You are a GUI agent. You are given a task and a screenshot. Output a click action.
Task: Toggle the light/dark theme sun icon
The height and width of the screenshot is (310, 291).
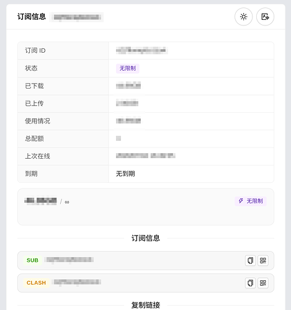(x=243, y=17)
